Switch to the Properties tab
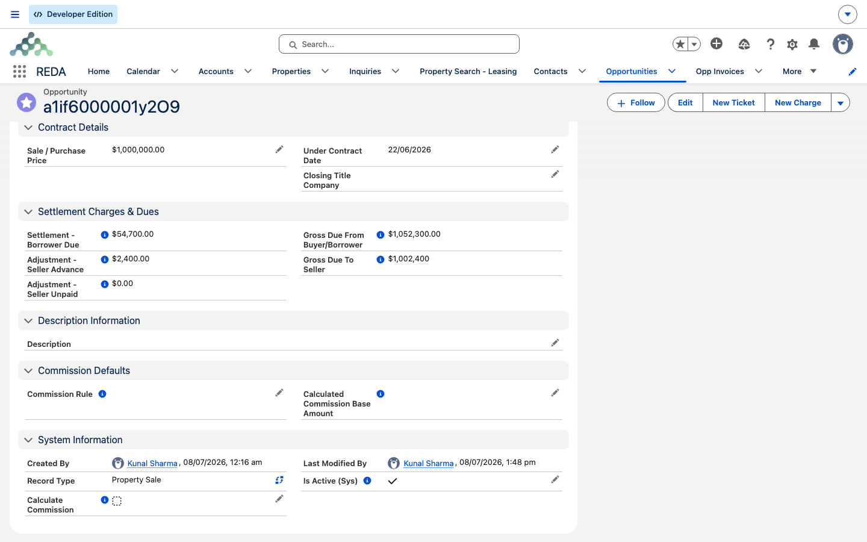The height and width of the screenshot is (542, 867). (291, 71)
